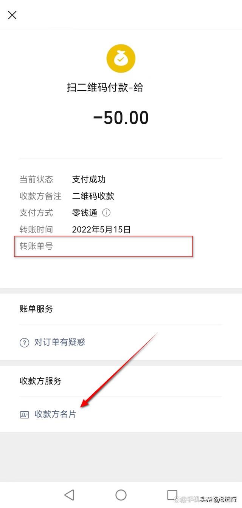Viewport: 242px width, 508px height.
Task: Tap the 账单服务 section header
Action: click(x=36, y=309)
